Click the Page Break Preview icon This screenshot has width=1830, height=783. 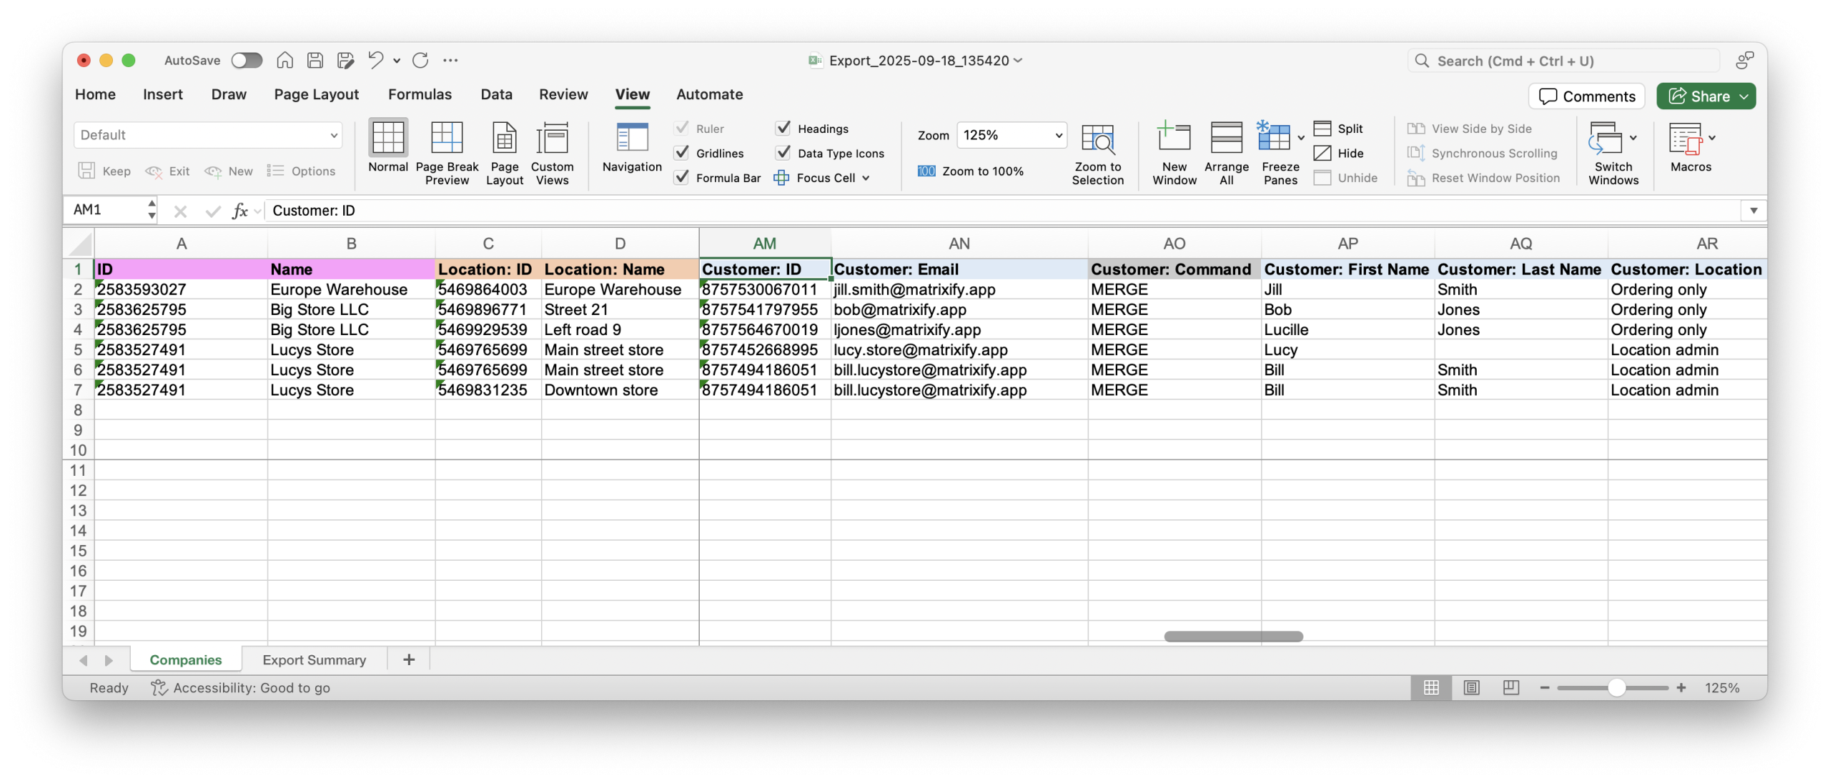pos(447,138)
